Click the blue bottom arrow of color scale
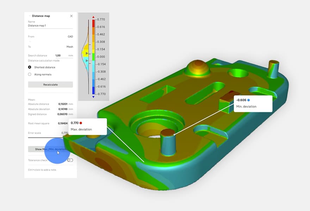 point(93,97)
